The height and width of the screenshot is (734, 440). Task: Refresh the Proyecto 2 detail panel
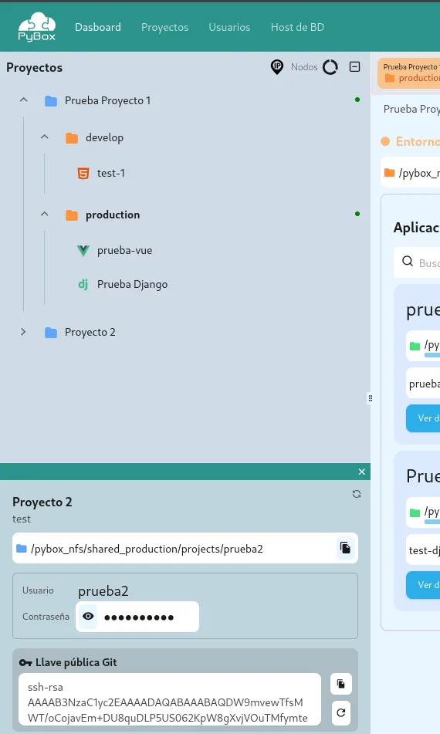[357, 494]
